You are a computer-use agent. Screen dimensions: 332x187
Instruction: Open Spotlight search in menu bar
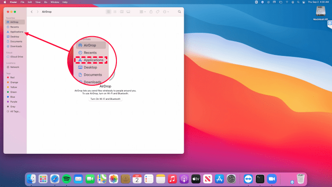pos(298,2)
